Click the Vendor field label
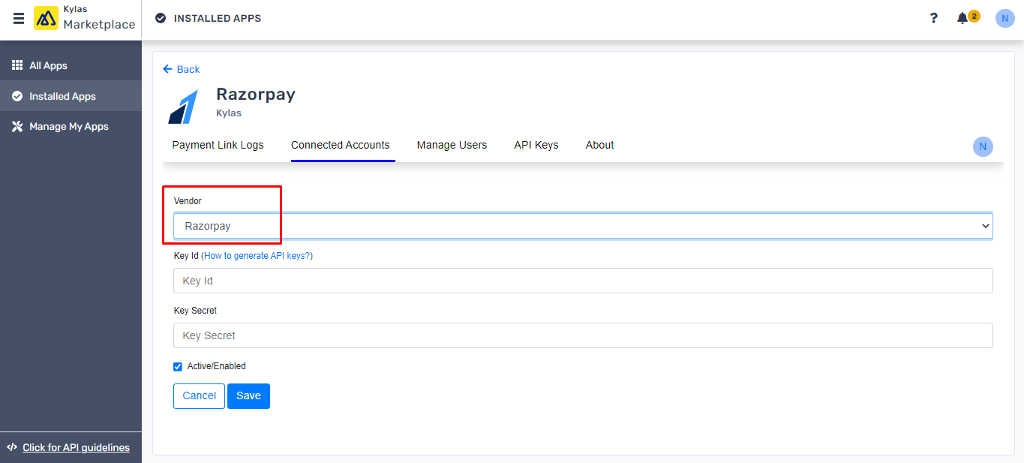The height and width of the screenshot is (463, 1024). pos(188,201)
